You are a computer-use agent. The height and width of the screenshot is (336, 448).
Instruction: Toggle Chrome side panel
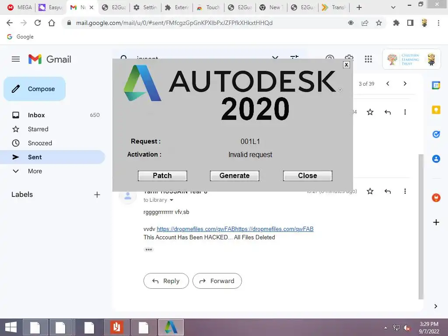[x=410, y=23]
